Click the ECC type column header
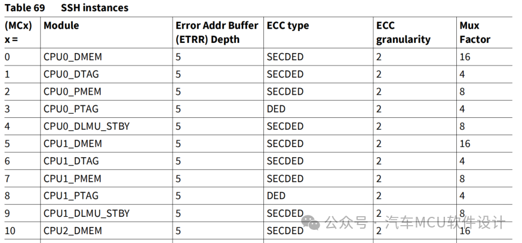 (288, 26)
